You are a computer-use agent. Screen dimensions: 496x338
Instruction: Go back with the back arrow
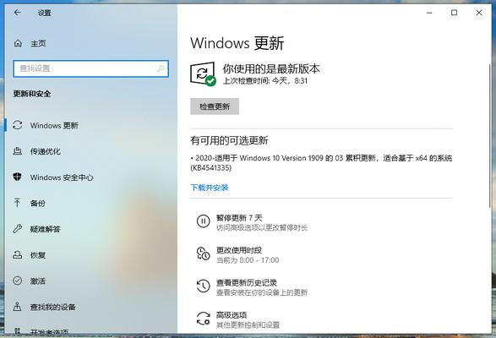[18, 13]
